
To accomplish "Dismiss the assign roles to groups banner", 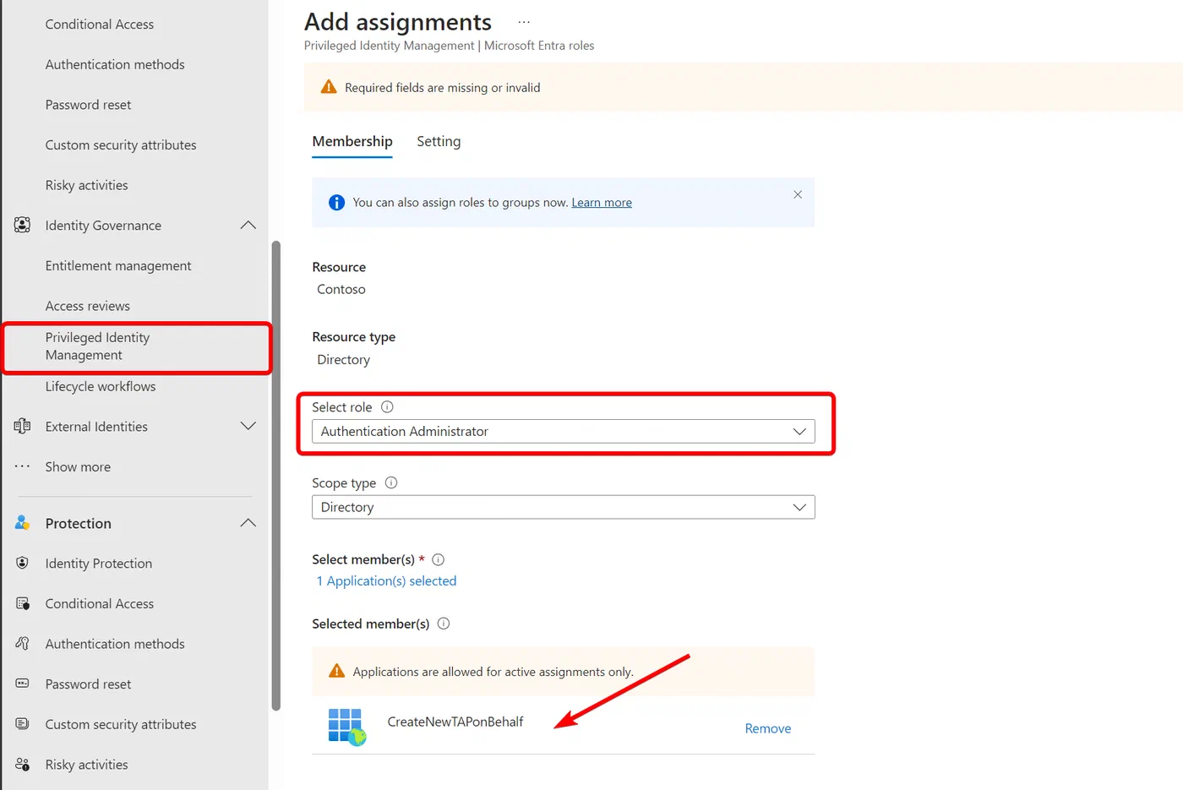I will (x=798, y=194).
